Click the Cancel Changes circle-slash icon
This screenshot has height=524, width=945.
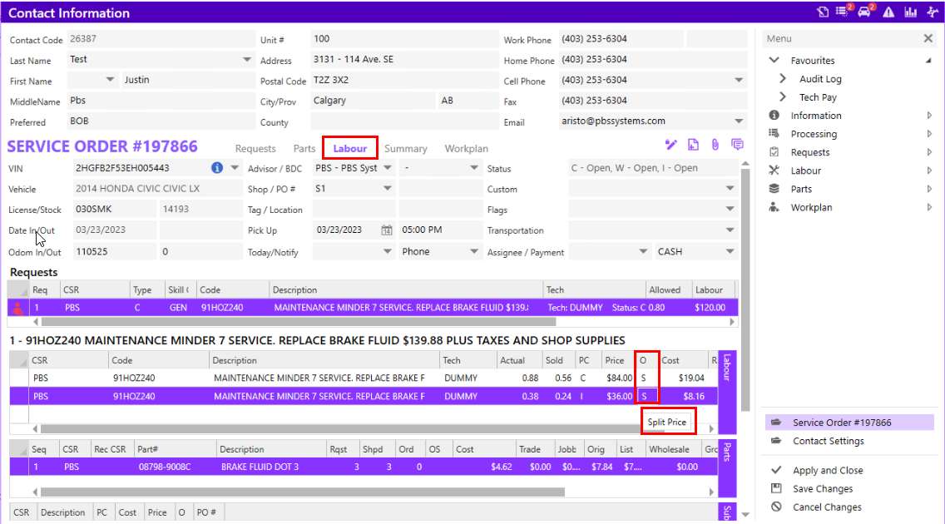tap(776, 507)
